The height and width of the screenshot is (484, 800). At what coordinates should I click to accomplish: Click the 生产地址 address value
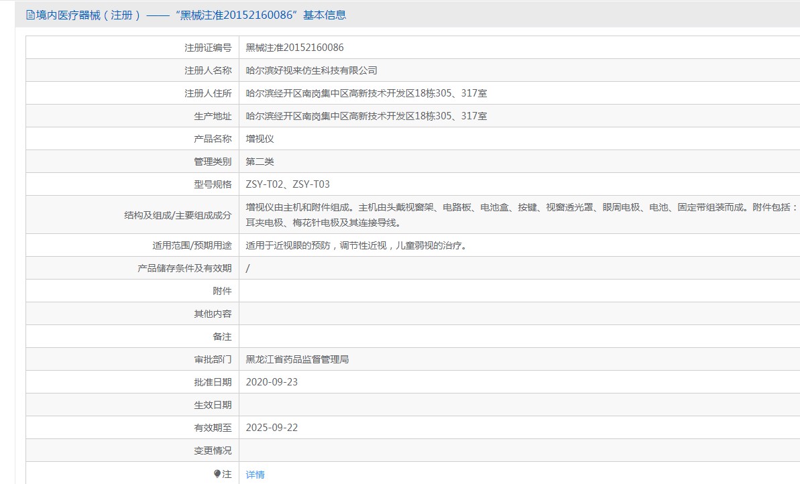366,116
